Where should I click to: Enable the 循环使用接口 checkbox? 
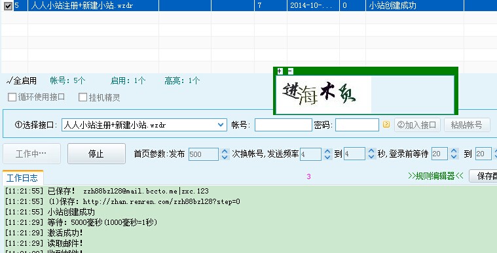[12, 97]
